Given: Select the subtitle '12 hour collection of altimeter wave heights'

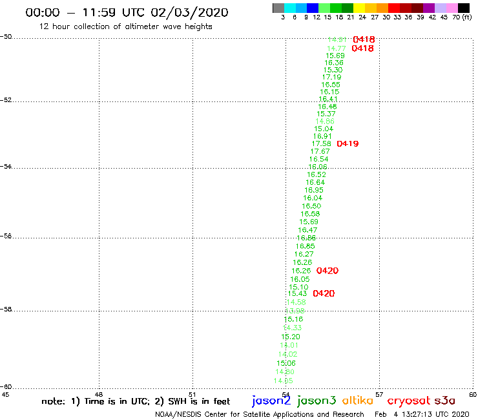Looking at the screenshot, I should tap(125, 26).
